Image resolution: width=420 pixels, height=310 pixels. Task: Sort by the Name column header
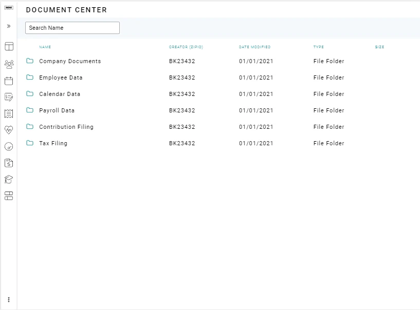45,47
